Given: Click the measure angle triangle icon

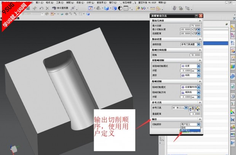Looking at the screenshot, I should [x=158, y=8].
